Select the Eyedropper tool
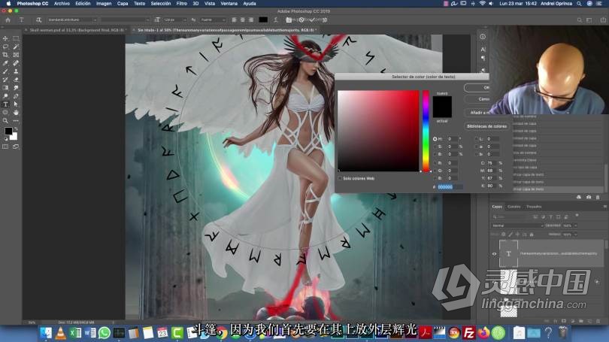Screen dimensions: 609x342 pos(5,63)
